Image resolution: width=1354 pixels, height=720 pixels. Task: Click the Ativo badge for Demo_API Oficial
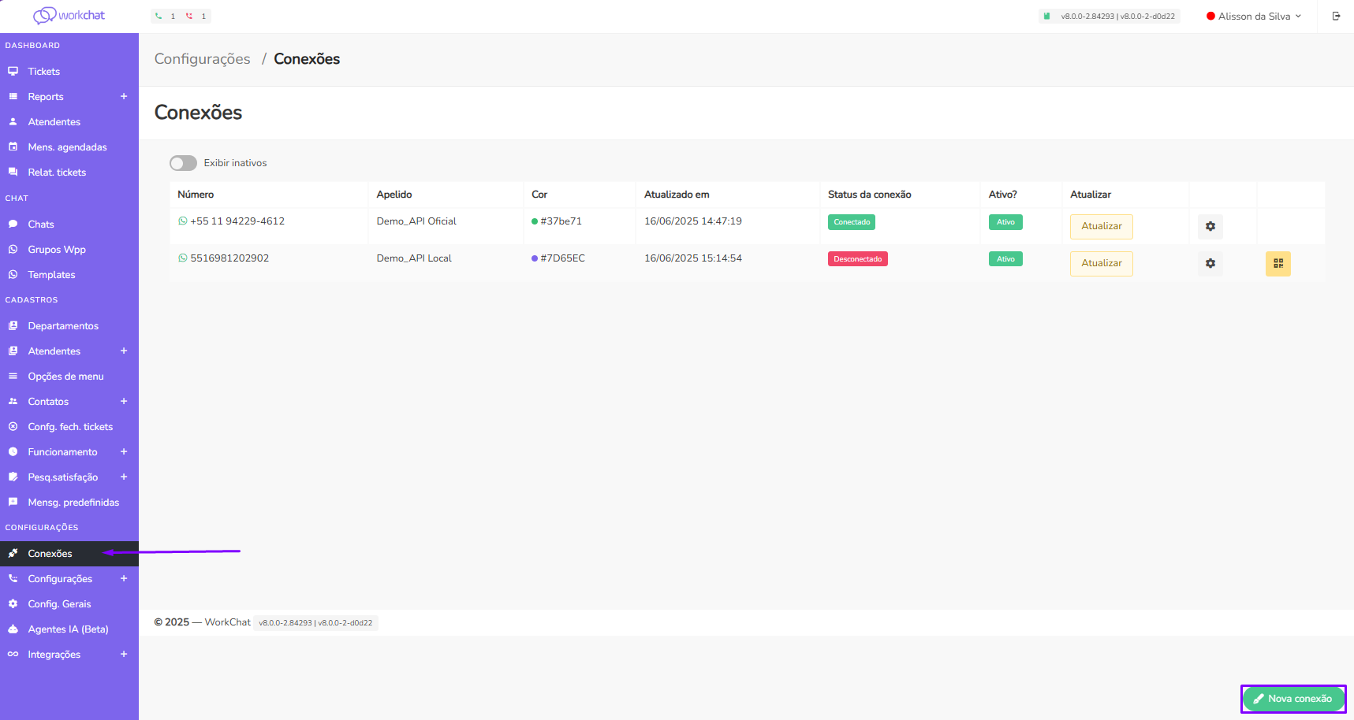tap(1005, 222)
